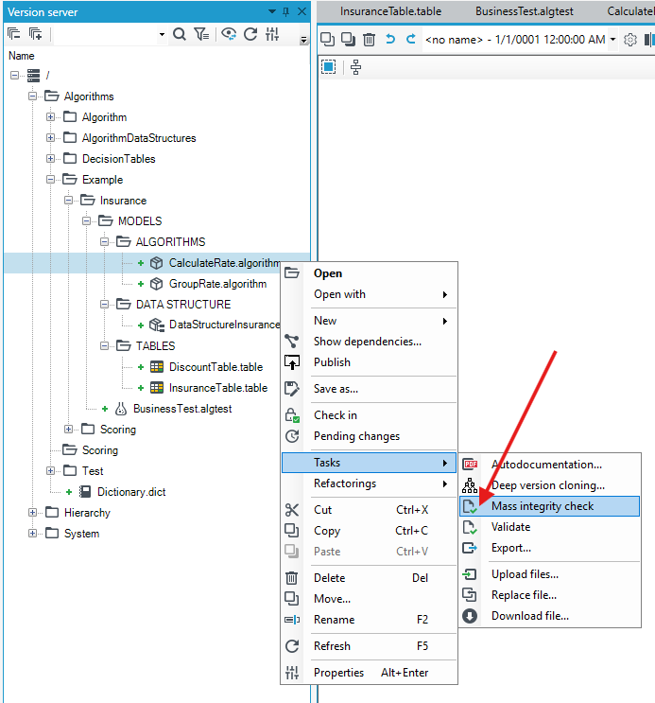This screenshot has width=655, height=703.
Task: Click the copy icon in editor toolbar
Action: point(327,40)
